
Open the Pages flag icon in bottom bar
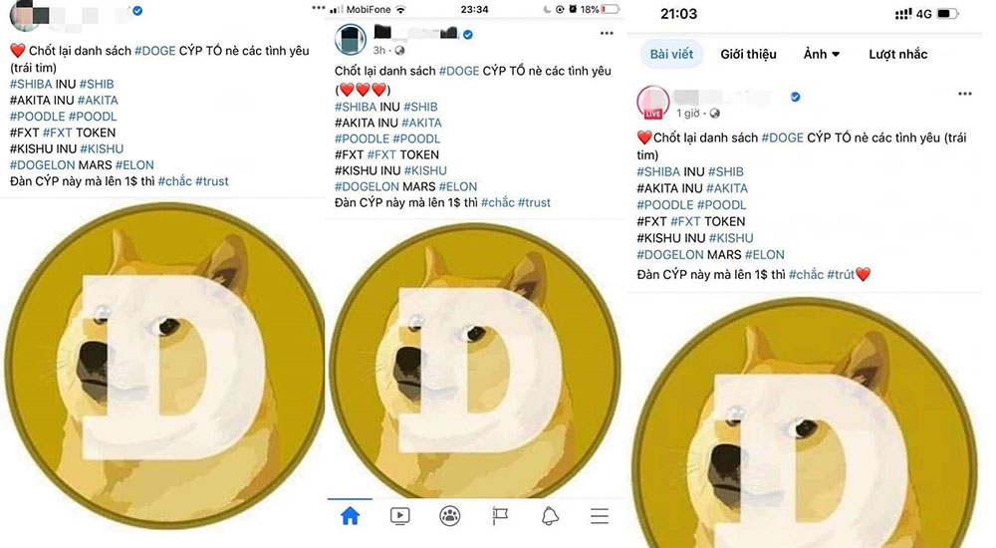[500, 515]
